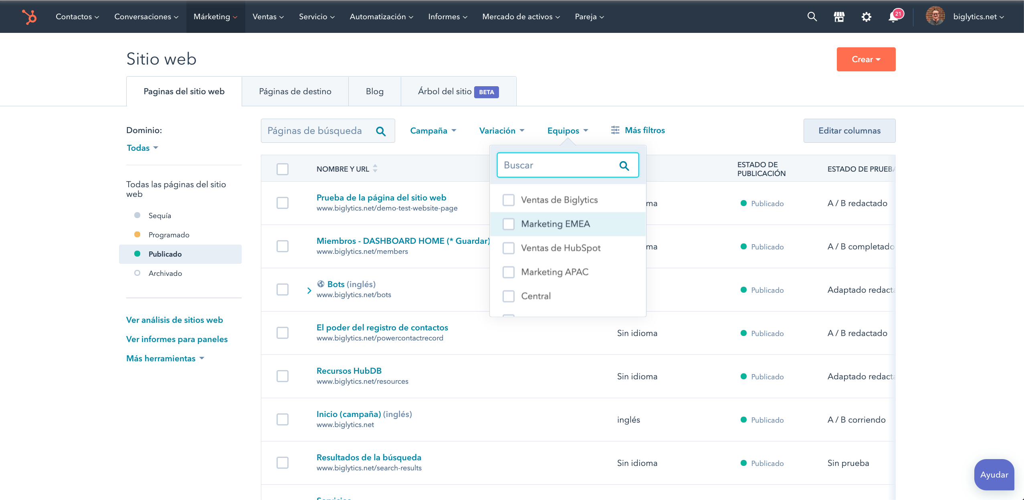Select the Programado status filter
1024x500 pixels.
click(169, 235)
